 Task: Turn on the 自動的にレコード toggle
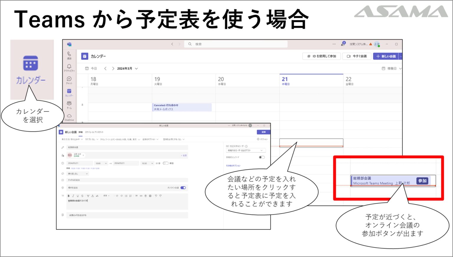pos(261,157)
